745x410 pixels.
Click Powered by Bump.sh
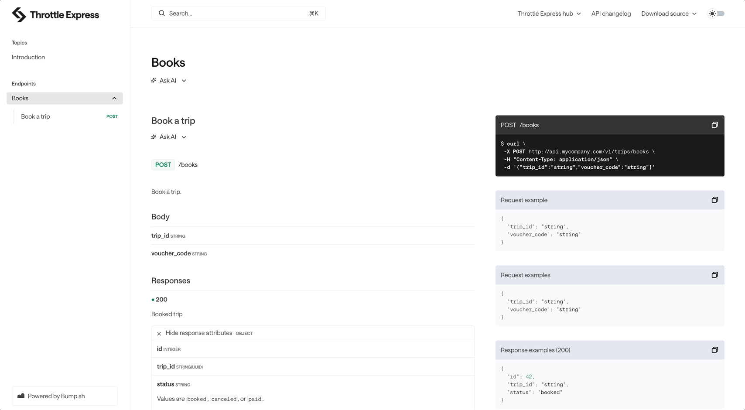point(56,396)
